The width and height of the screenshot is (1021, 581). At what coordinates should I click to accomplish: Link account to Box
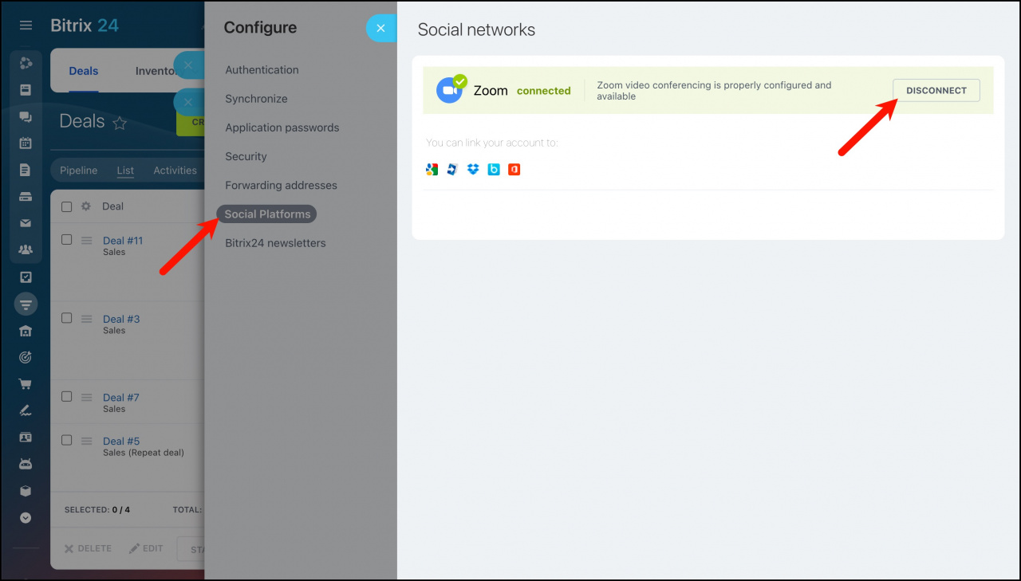[x=494, y=169]
